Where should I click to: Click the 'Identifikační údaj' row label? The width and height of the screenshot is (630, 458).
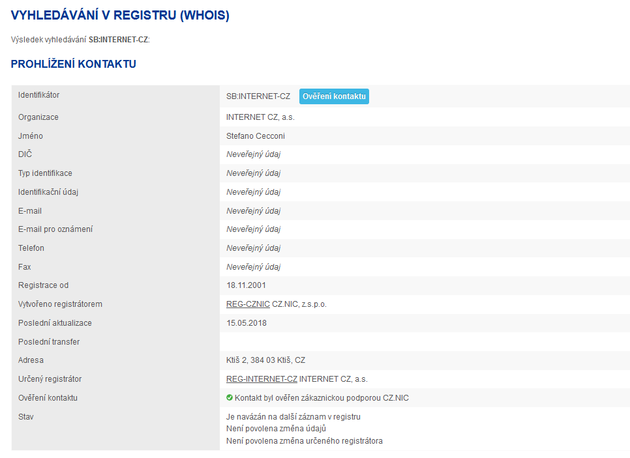pos(48,192)
